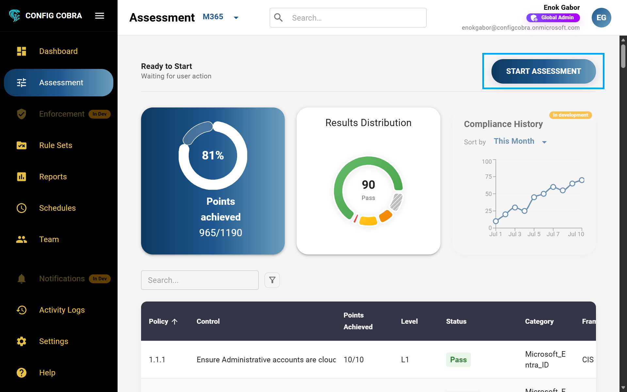Viewport: 627px width, 392px height.
Task: Open the Notifications menu item
Action: pos(62,279)
